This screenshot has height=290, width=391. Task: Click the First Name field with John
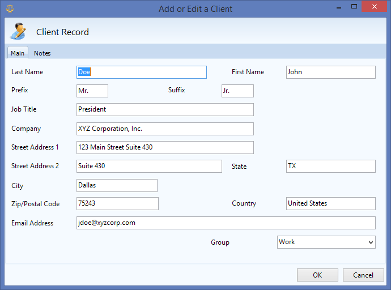331,72
